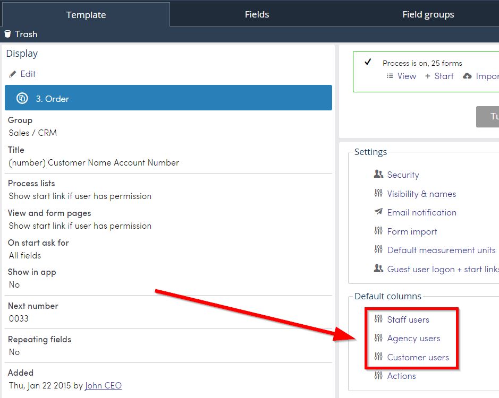
Task: Click the View link in the process box
Action: coord(407,76)
